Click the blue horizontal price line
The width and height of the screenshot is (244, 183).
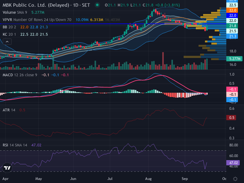(x=113, y=24)
